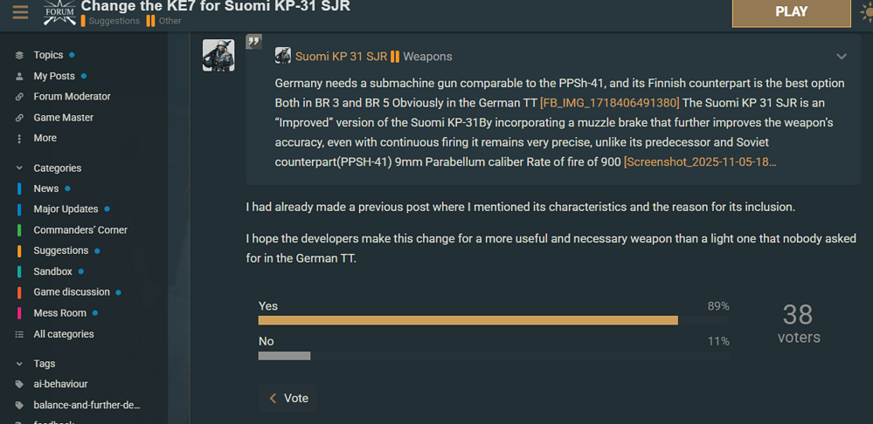Open the post author's avatar
Image resolution: width=873 pixels, height=424 pixels.
tap(218, 55)
